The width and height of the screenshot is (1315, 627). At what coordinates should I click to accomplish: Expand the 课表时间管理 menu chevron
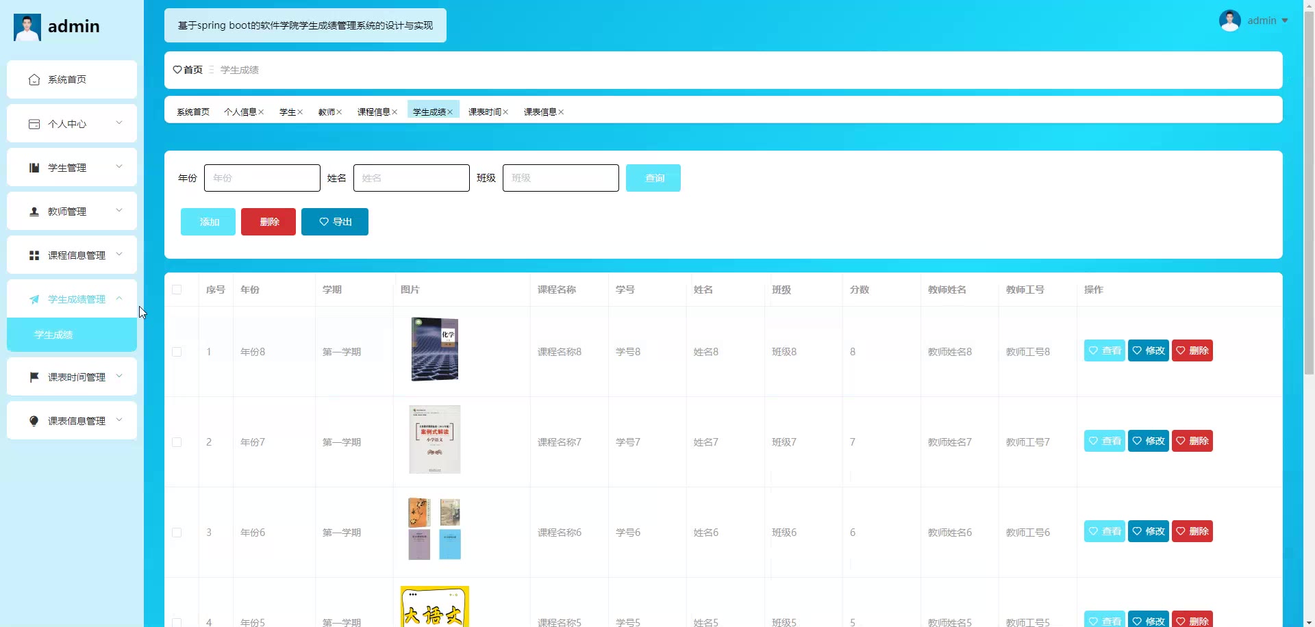119,376
